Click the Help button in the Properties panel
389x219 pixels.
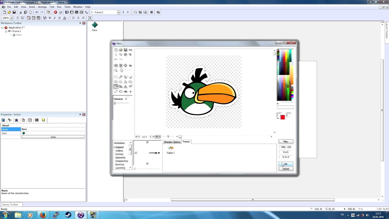[53, 137]
